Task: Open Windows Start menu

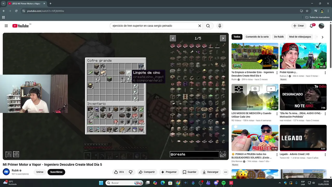Action: 101,183
